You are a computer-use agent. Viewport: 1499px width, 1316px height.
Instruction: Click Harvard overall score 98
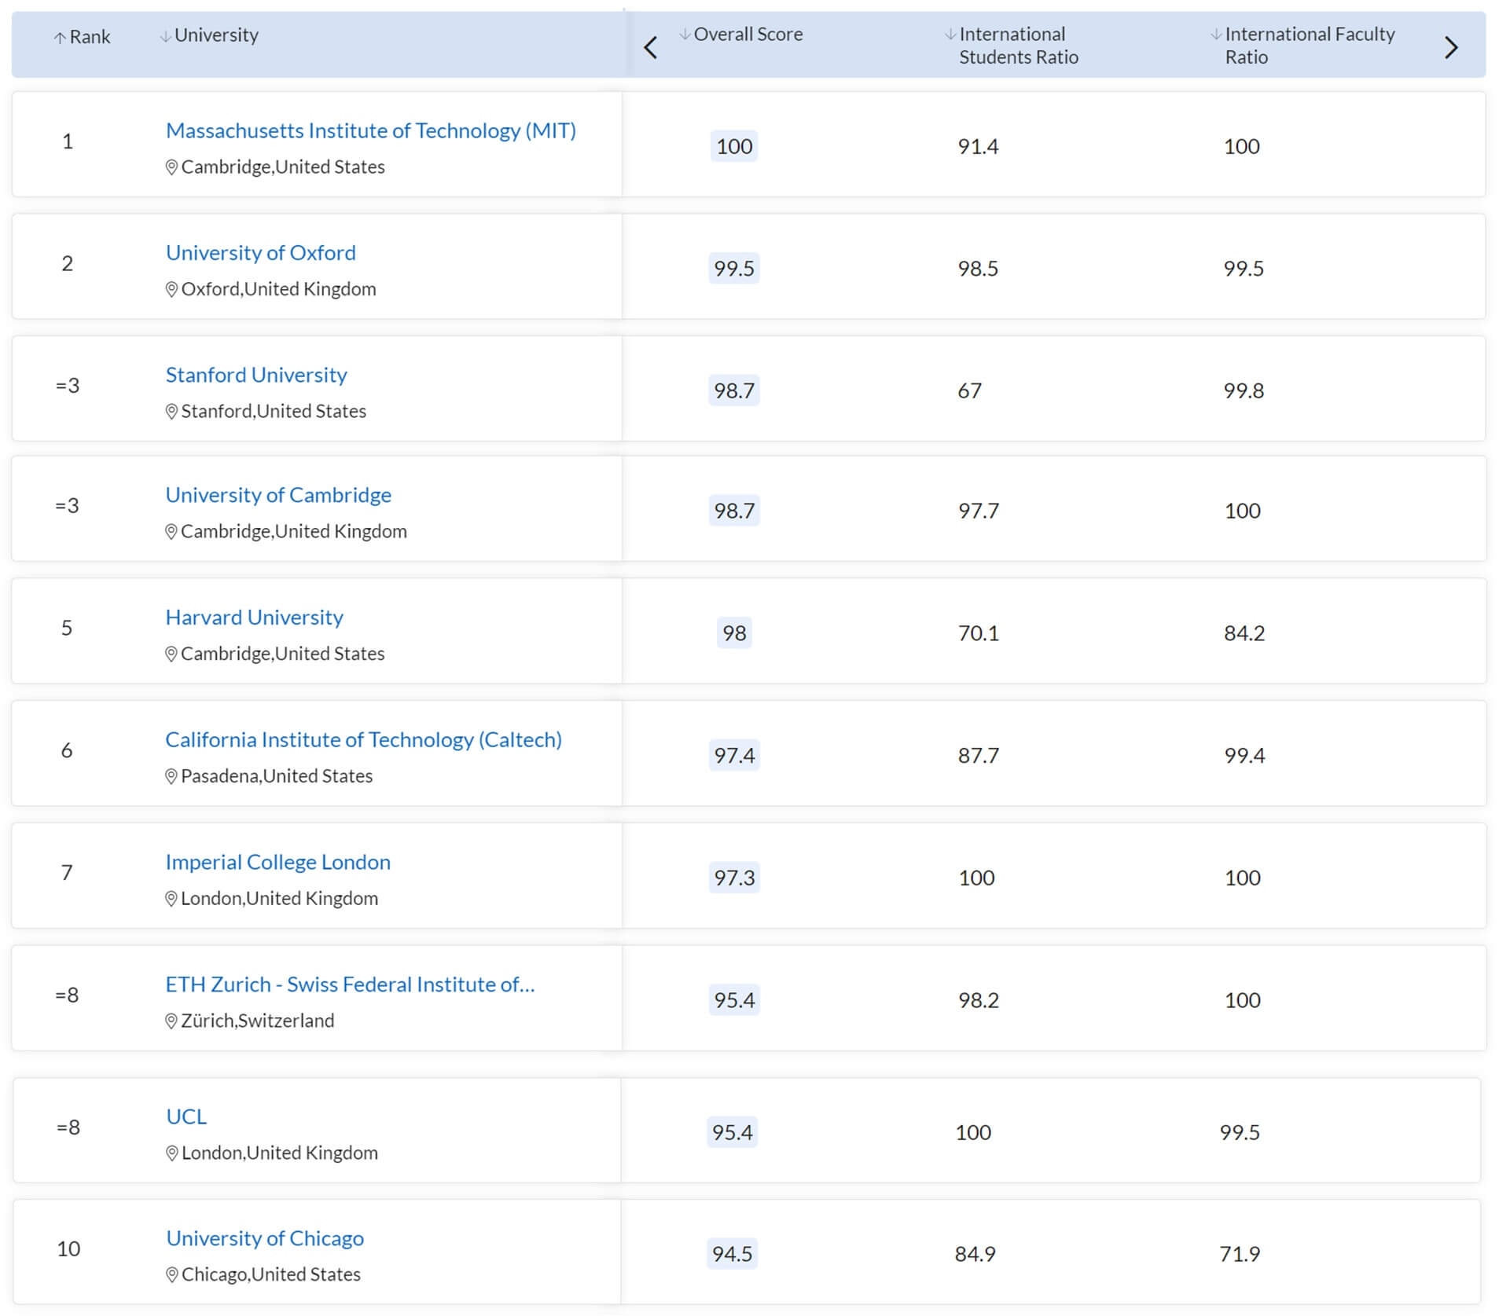(x=734, y=633)
